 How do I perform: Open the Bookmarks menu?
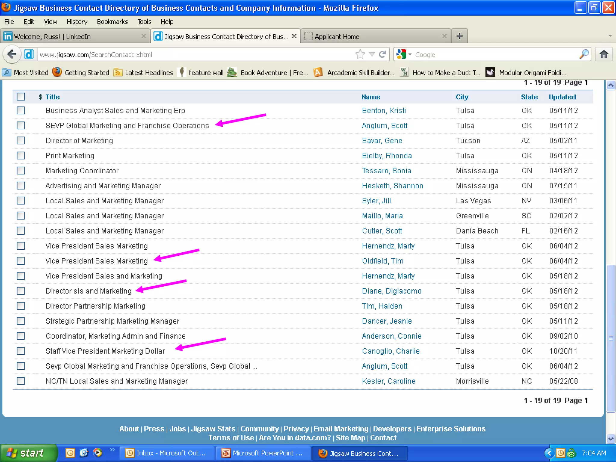[112, 22]
